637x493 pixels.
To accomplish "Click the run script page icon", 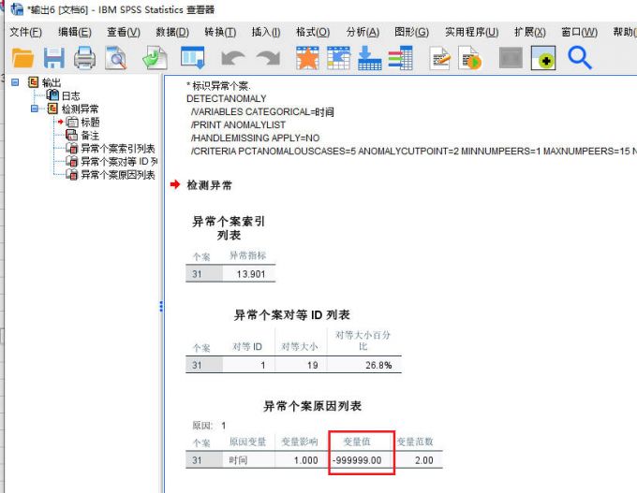I will click(x=470, y=58).
